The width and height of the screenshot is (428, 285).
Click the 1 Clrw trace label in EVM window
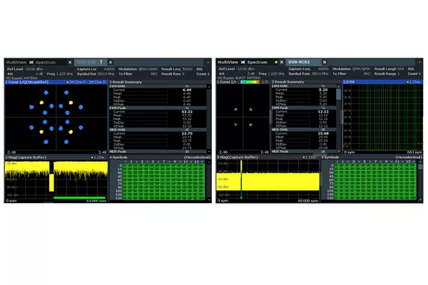tap(413, 82)
